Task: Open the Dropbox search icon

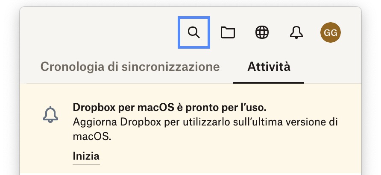Action: 194,32
